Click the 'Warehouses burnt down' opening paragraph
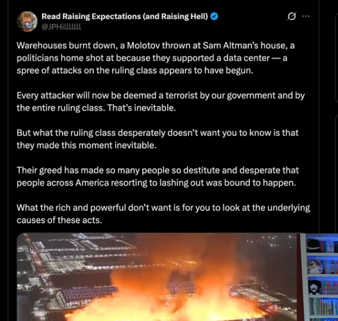Screen dimensions: 338x321 point(155,58)
